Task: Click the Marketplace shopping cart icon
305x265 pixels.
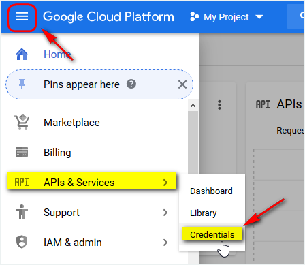Action: point(22,122)
